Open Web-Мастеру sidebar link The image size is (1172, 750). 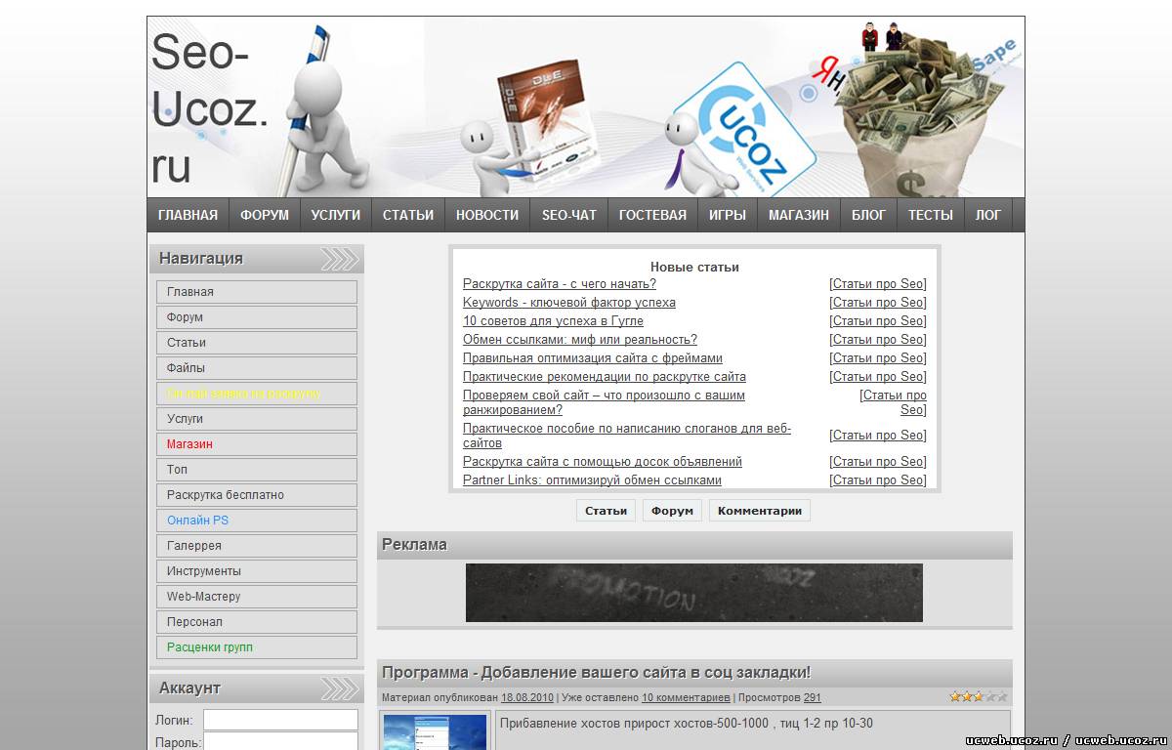pos(257,597)
